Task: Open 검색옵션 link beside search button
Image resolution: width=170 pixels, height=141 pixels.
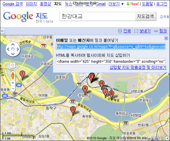Action: (x=165, y=16)
